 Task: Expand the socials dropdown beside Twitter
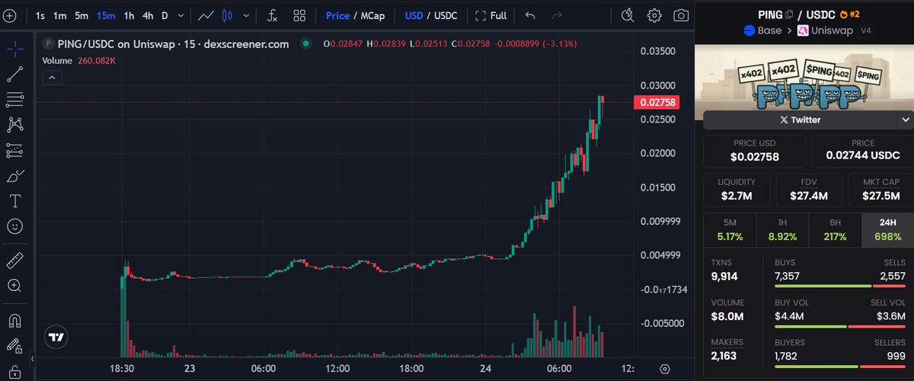(906, 120)
